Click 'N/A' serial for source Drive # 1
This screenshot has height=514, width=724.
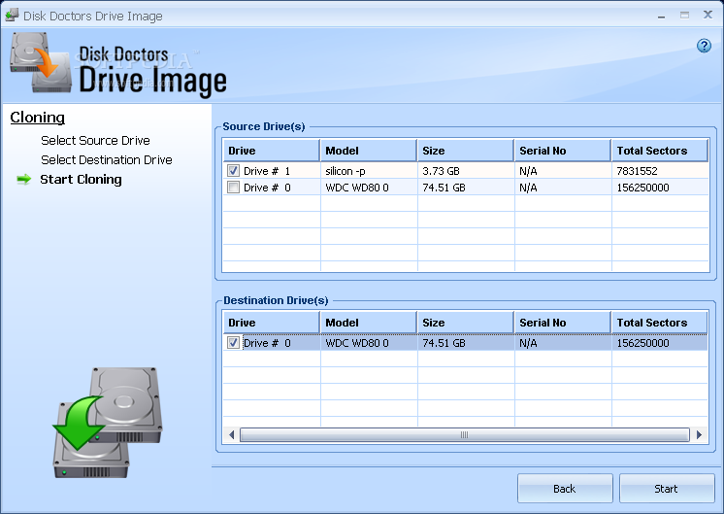pyautogui.click(x=528, y=171)
